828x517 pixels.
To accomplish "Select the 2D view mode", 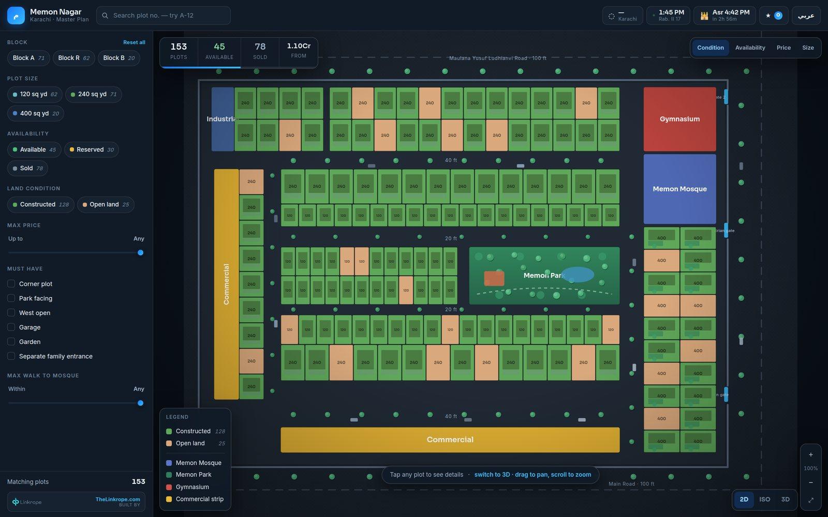I will click(744, 499).
